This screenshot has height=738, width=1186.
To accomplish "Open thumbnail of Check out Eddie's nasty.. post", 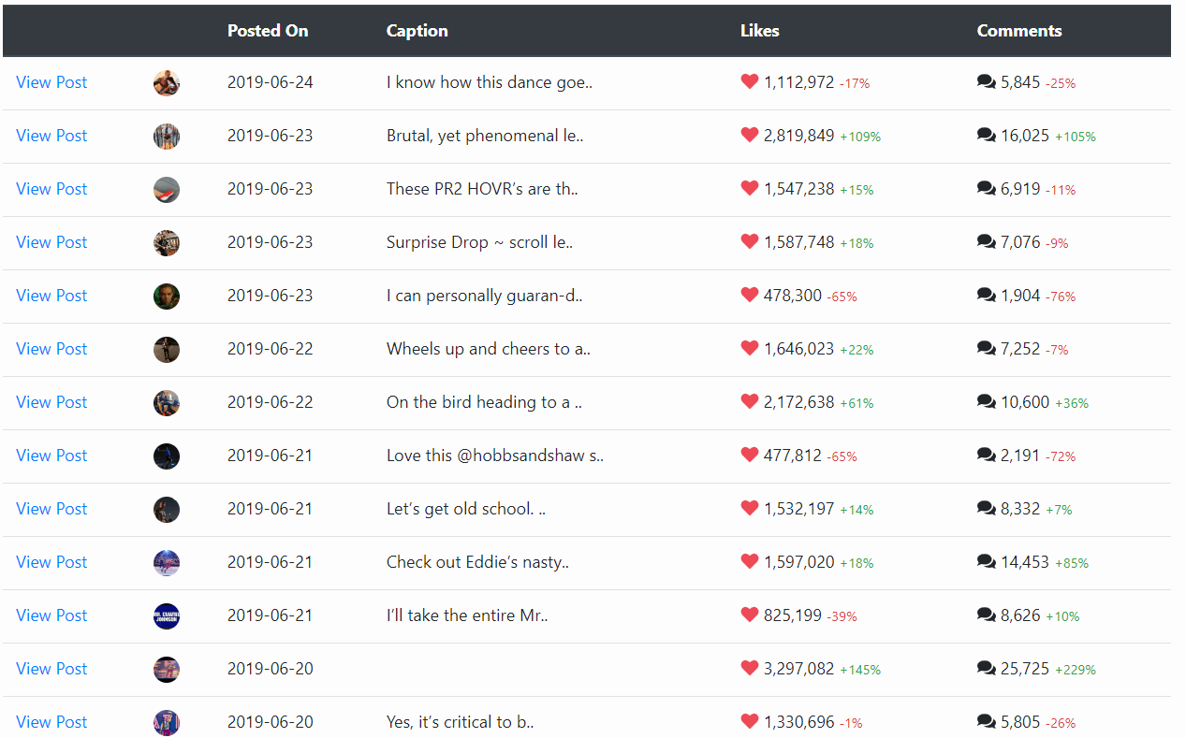I will (167, 562).
